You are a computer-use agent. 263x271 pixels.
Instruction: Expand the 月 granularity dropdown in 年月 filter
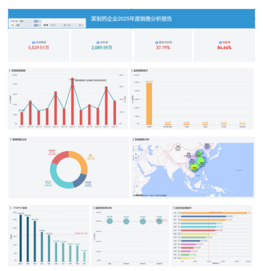coord(81,25)
